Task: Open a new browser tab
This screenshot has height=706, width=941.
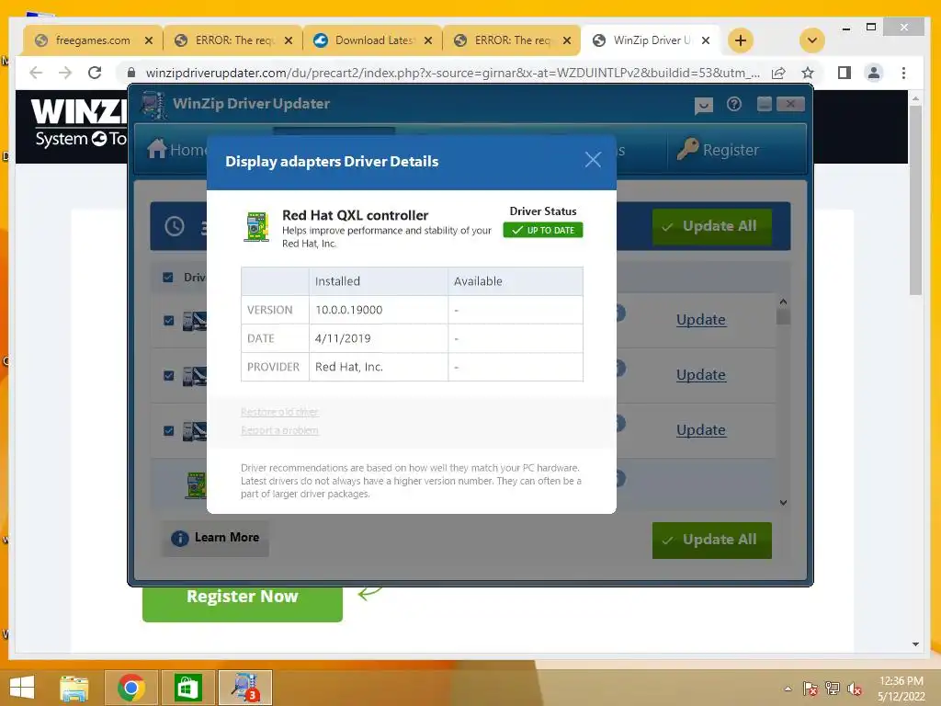Action: [x=741, y=40]
